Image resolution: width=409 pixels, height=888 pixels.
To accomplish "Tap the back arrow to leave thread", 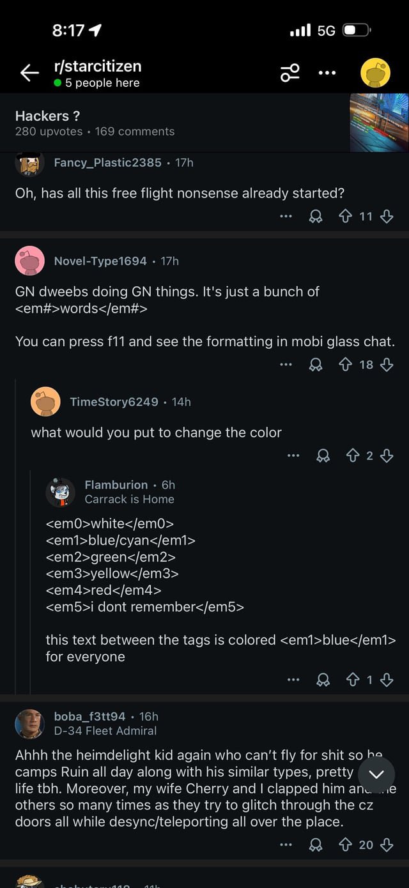I will [x=29, y=73].
